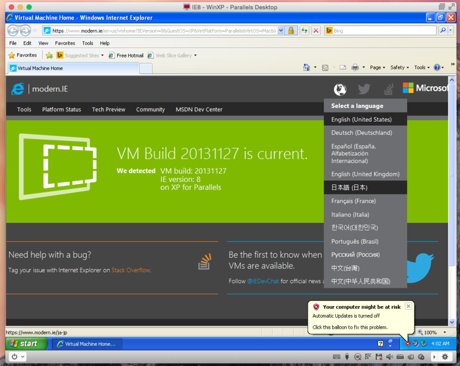Screen dimensions: 460x366
Task: Open the Parallels USB device icon
Action: click(x=347, y=357)
